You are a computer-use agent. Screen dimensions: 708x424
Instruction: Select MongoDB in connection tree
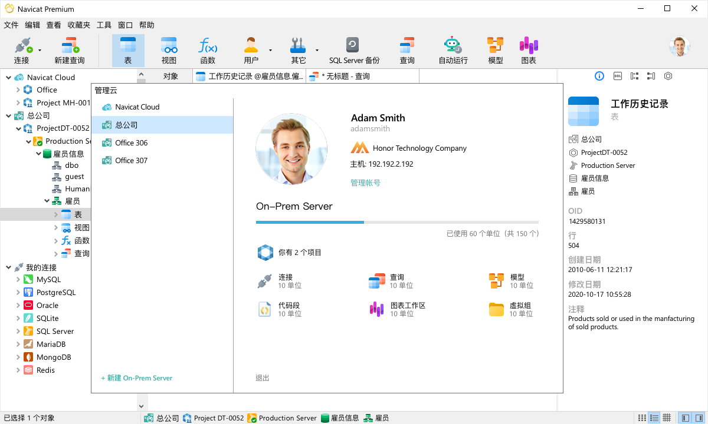(54, 357)
